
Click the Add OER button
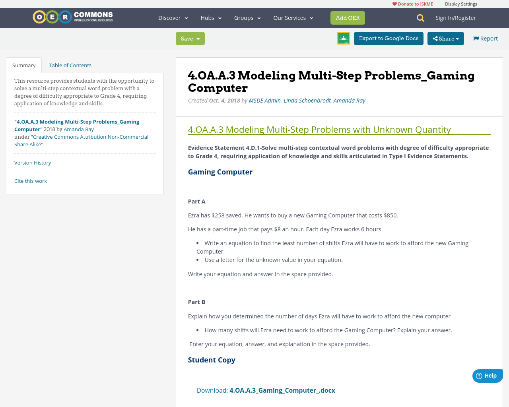click(348, 17)
